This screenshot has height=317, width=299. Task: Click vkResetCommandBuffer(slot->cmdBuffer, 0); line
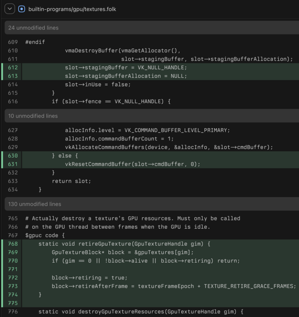coord(132,164)
